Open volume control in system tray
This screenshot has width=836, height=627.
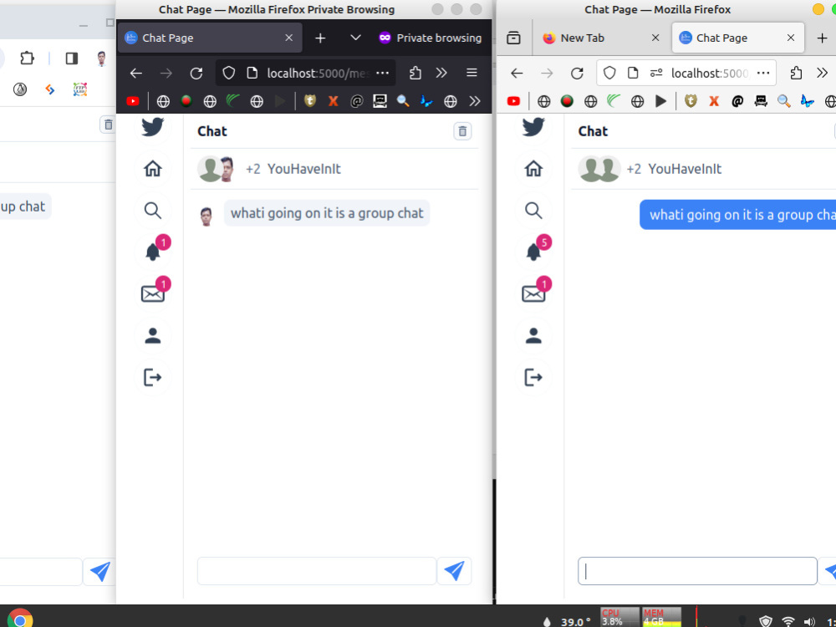pos(809,622)
